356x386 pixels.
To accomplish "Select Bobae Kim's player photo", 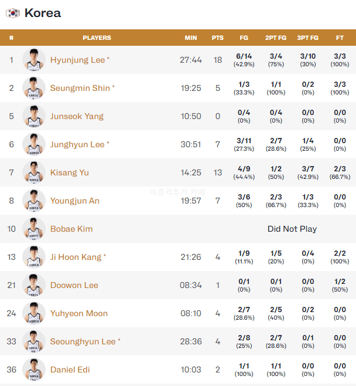I will (34, 229).
